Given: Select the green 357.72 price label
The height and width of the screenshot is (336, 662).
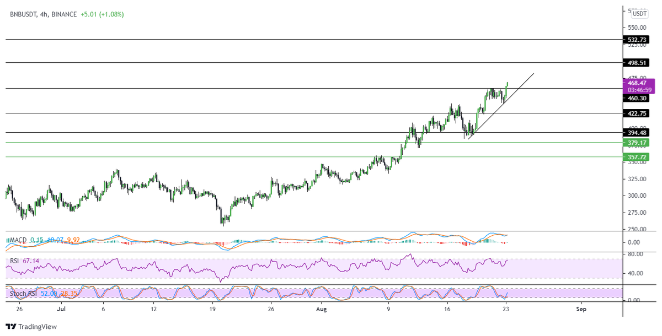Looking at the screenshot, I should coord(637,157).
